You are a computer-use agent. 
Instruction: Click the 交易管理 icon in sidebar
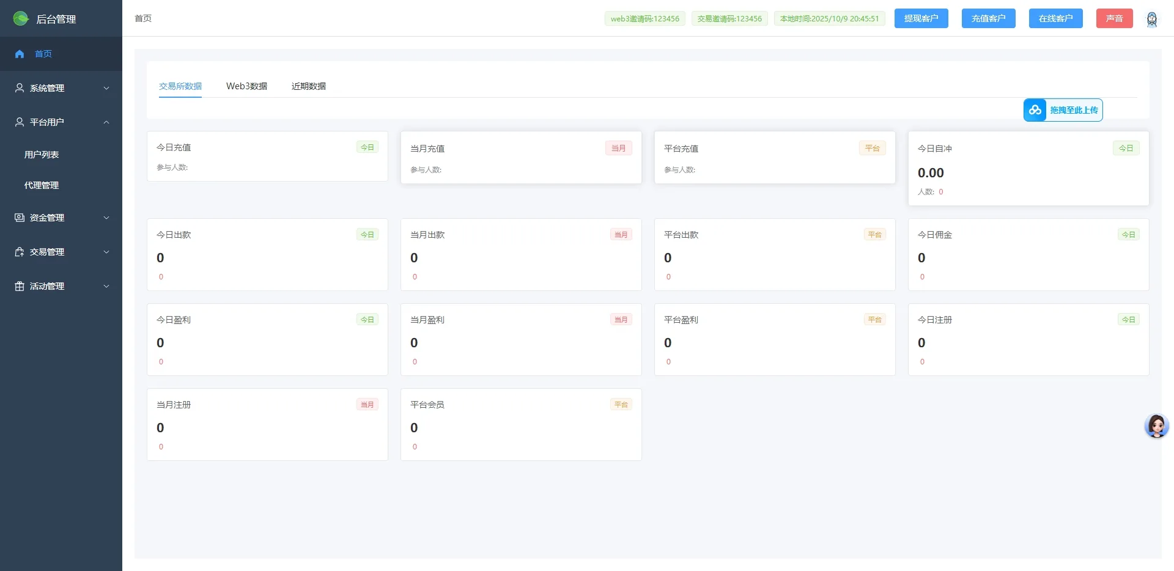click(x=20, y=252)
